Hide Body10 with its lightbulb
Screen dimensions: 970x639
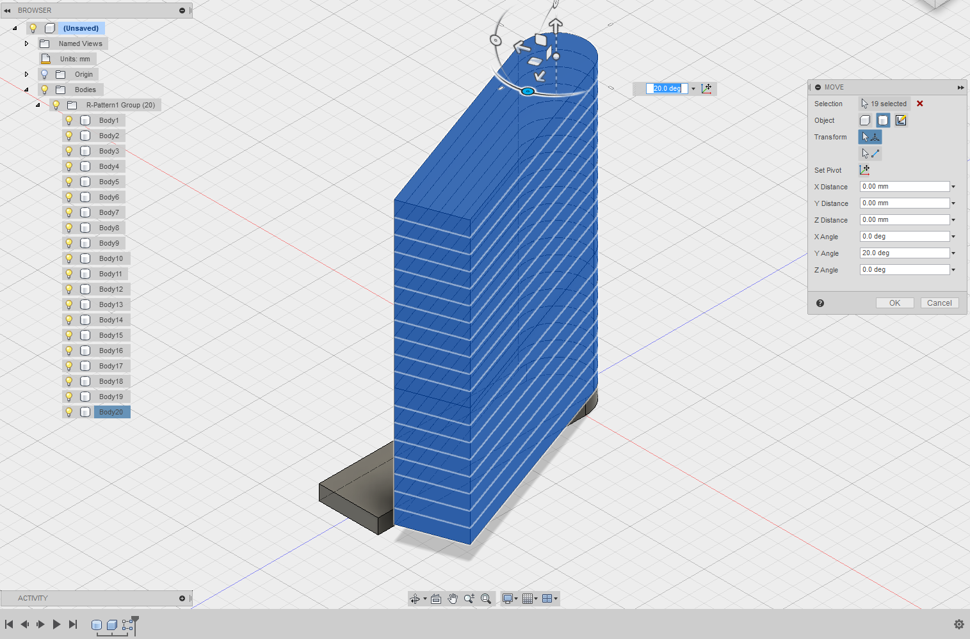[69, 258]
